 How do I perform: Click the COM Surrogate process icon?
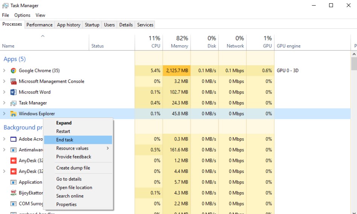pyautogui.click(x=14, y=203)
